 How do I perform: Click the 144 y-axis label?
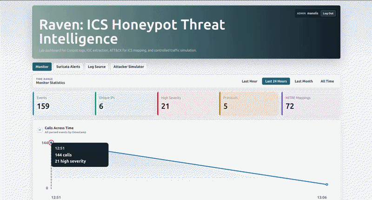click(45, 143)
